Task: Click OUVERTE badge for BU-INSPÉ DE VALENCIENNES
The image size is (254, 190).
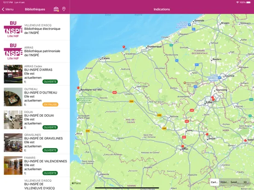Action: tap(50, 173)
